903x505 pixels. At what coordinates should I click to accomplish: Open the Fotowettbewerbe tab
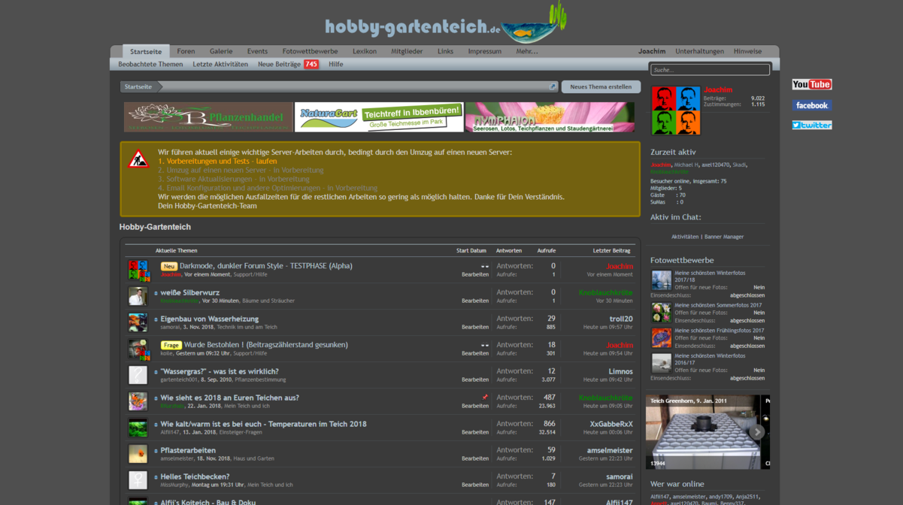pyautogui.click(x=310, y=51)
